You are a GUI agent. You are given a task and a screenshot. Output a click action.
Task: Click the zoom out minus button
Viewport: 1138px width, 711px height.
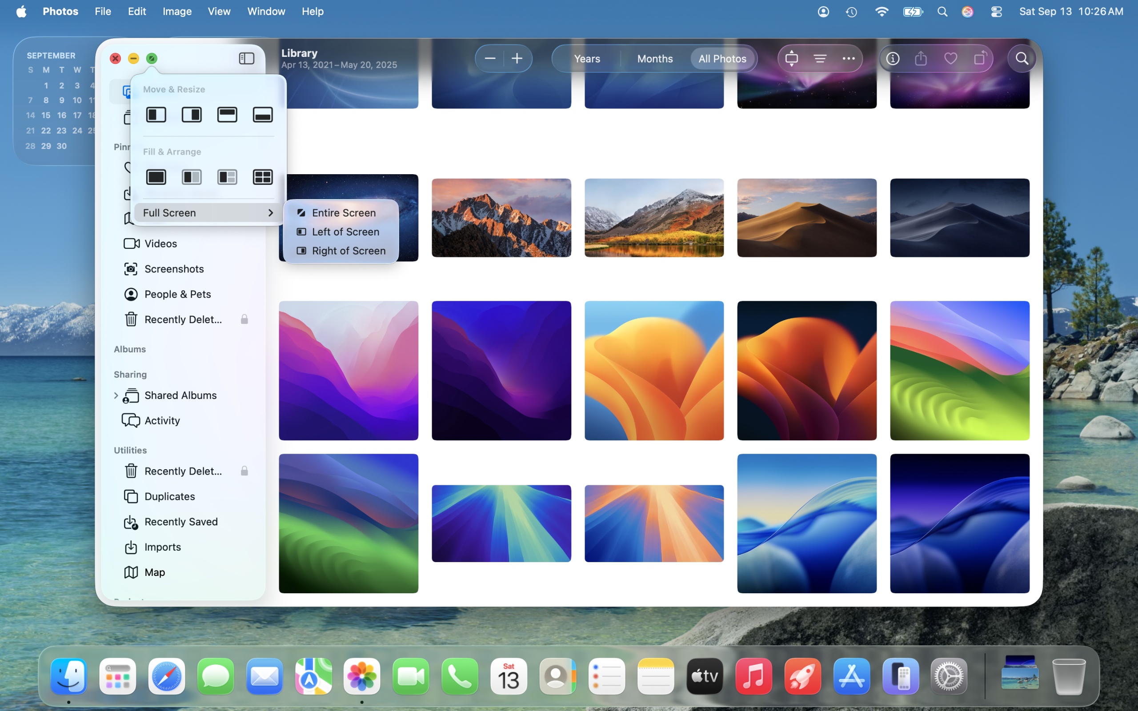[x=490, y=59]
